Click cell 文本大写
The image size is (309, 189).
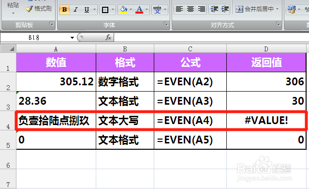pos(125,121)
